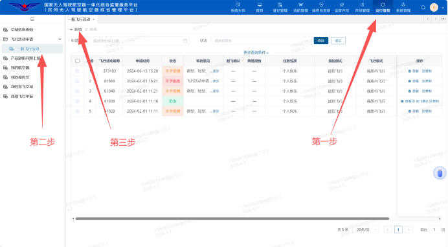Open tab options ellipsis menu
The width and height of the screenshot is (448, 247).
click(443, 19)
